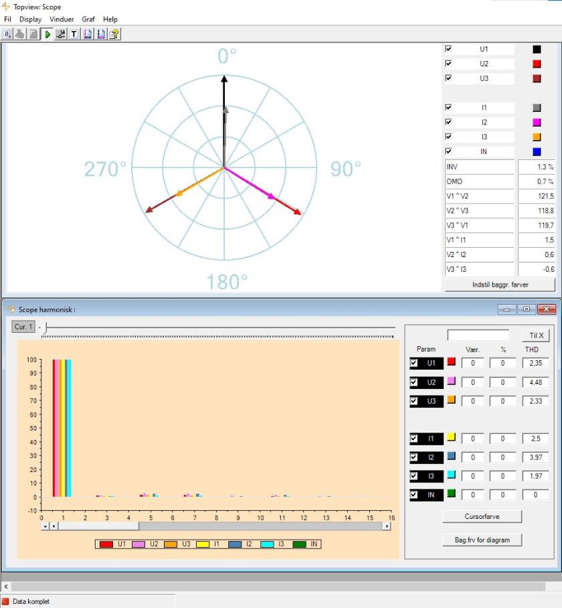Viewport: 562px width, 608px height.
Task: Open the Vinduer menu
Action: [62, 19]
